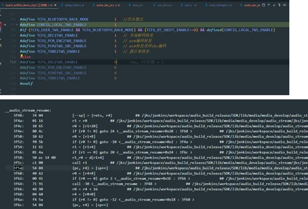
Task: Open the audio_dec_pc.c 4, M tab
Action: click(x=106, y=5)
